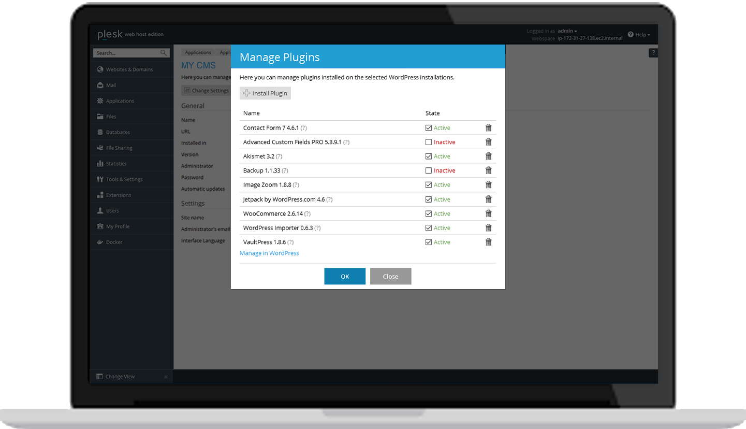The image size is (746, 429).
Task: Delete Advanced Custom Fields PRO plugin
Action: [488, 142]
